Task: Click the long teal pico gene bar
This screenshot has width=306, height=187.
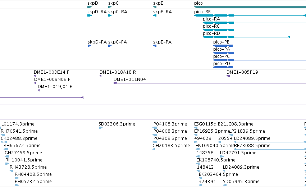Action: (x=250, y=7)
